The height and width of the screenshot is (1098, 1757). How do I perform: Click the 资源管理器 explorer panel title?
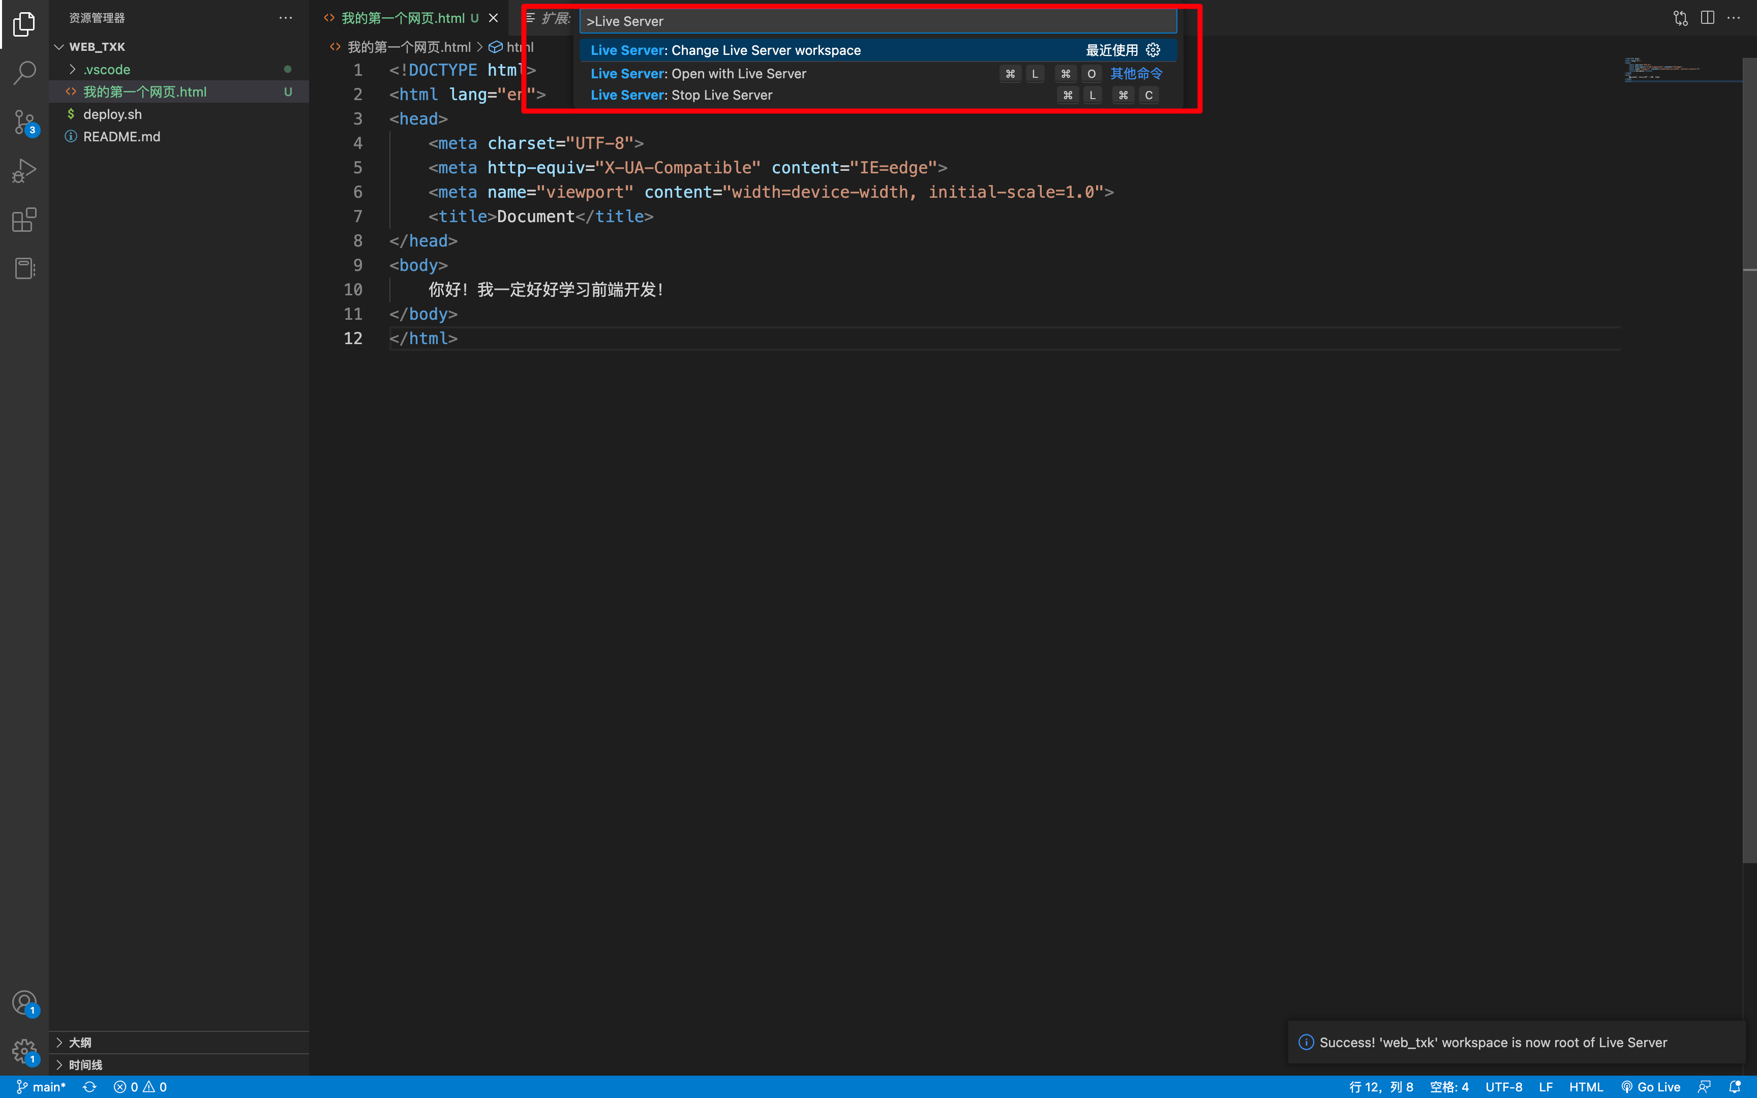pyautogui.click(x=97, y=17)
